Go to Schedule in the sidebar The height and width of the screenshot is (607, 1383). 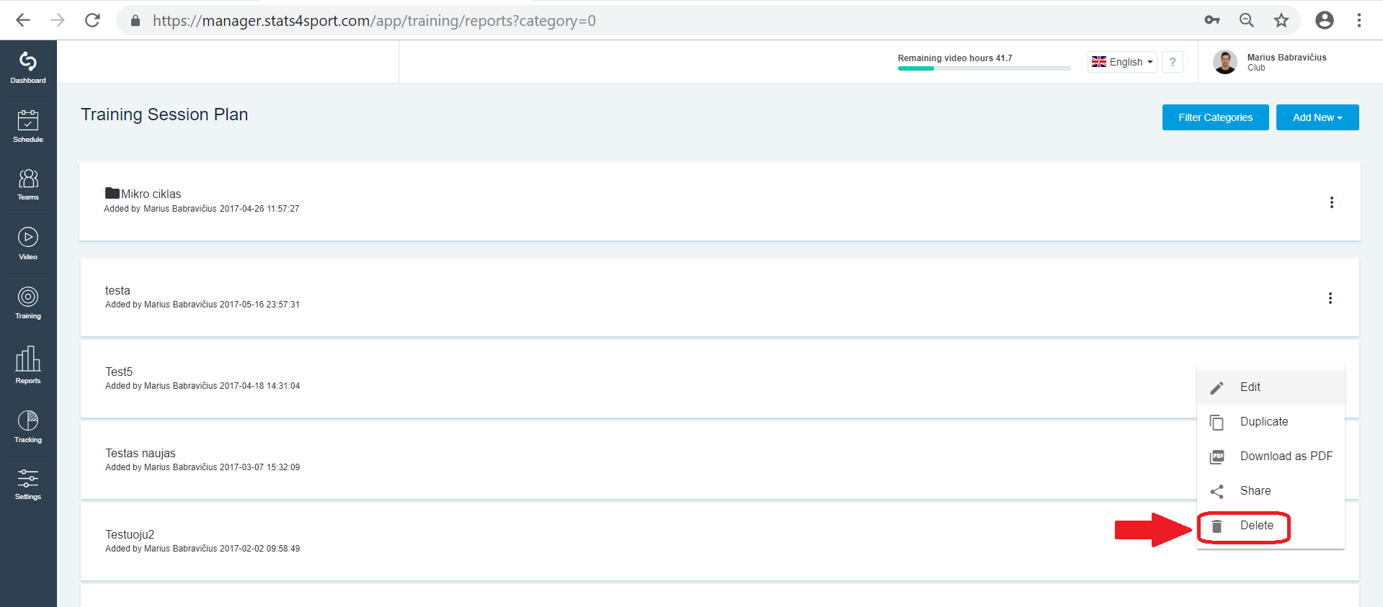pyautogui.click(x=28, y=127)
